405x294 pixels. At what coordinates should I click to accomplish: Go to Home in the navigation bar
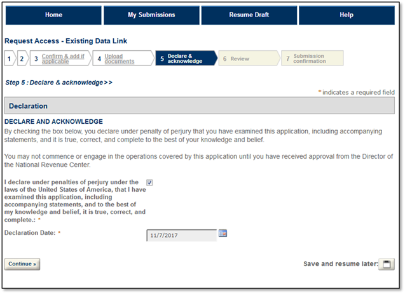pos(53,15)
